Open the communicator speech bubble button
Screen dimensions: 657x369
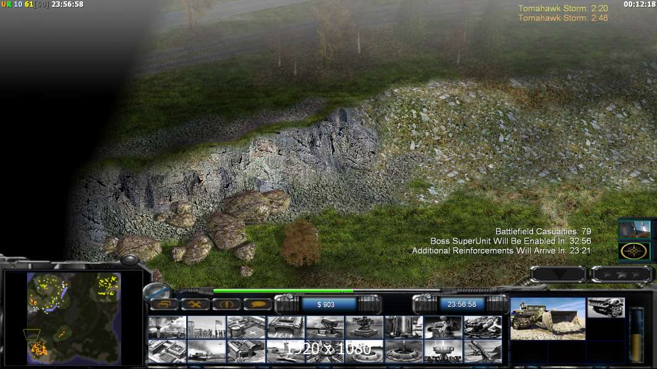click(x=257, y=304)
